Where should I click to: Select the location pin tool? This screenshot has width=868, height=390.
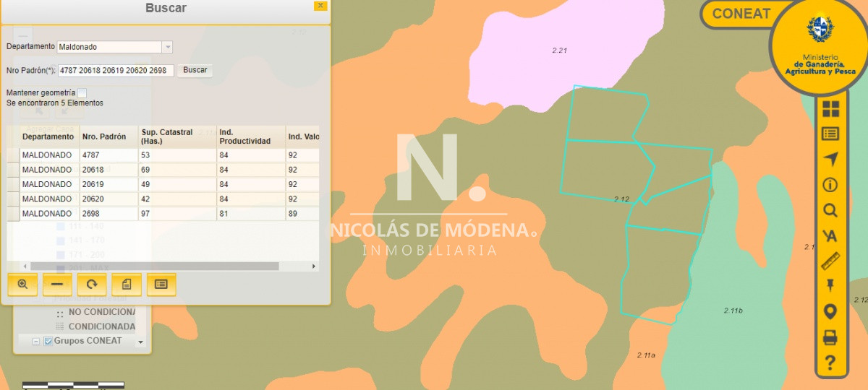[830, 312]
